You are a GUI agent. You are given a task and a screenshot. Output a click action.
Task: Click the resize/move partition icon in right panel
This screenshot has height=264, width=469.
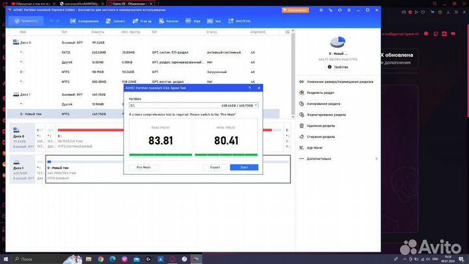302,81
